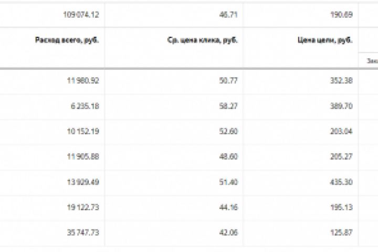Click the total spend value 109 074.12

point(80,15)
